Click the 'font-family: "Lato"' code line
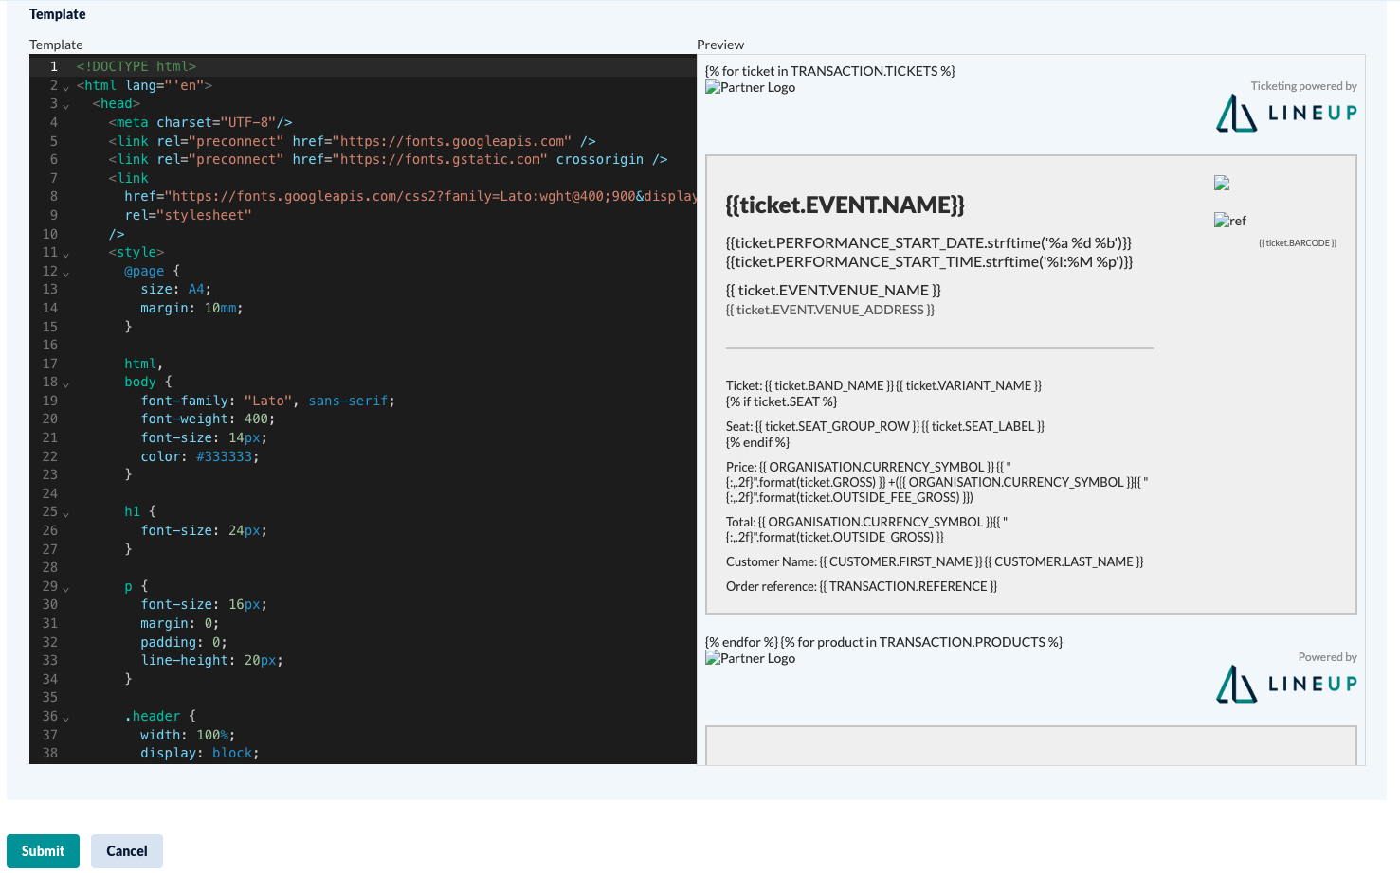Viewport: 1400px width, 873px height. pyautogui.click(x=267, y=401)
